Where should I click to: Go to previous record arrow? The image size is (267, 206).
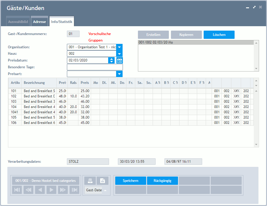(40, 190)
